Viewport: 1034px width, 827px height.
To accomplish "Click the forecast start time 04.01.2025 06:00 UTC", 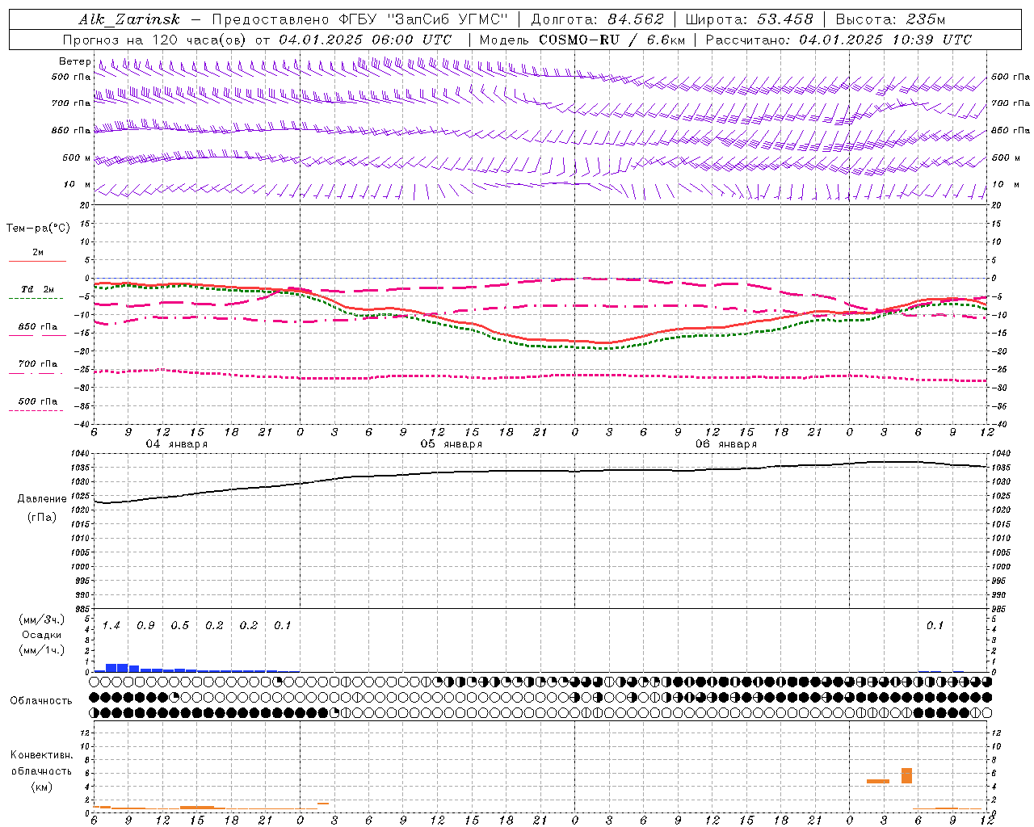I will [x=365, y=40].
